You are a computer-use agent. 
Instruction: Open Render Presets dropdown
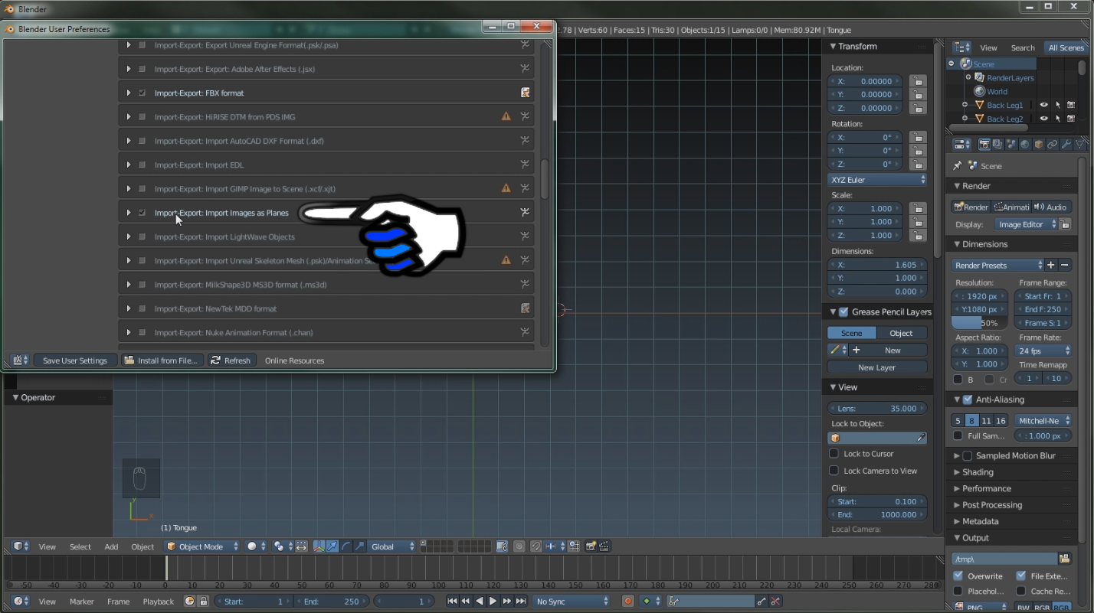pyautogui.click(x=997, y=265)
